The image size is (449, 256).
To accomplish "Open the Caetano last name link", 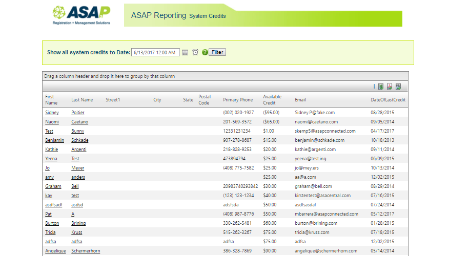I will (79, 122).
